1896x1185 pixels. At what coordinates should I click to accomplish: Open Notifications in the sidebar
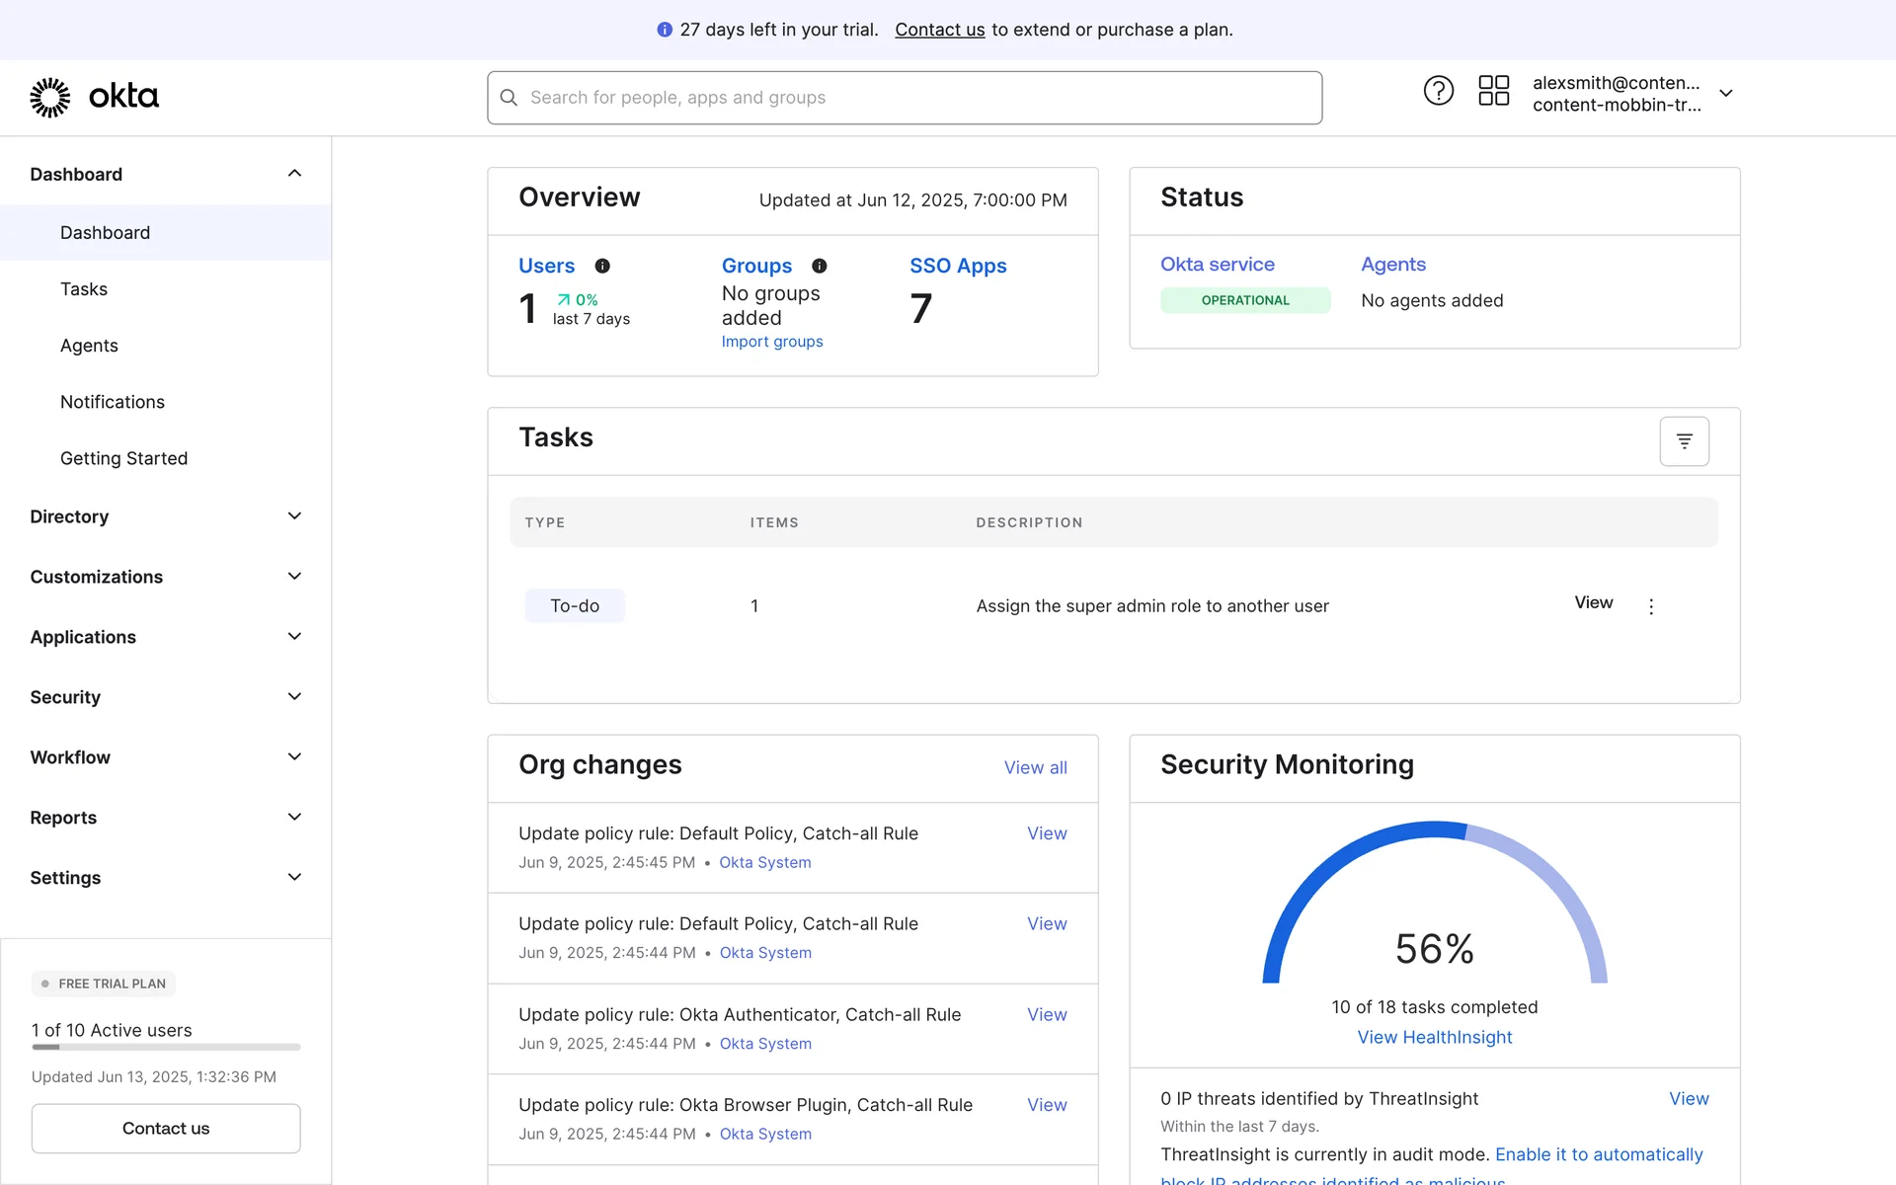tap(113, 402)
